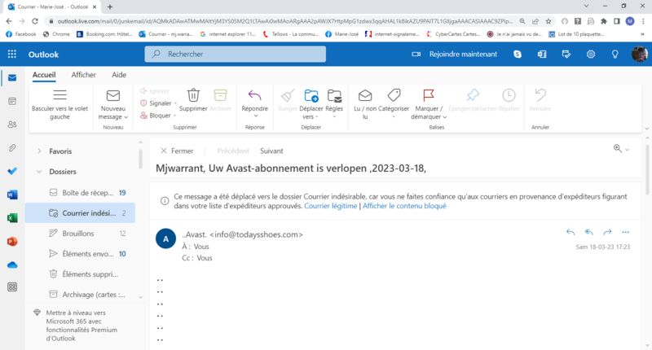This screenshot has width=652, height=350.
Task: Click the Rechercher search box
Action: tap(235, 54)
